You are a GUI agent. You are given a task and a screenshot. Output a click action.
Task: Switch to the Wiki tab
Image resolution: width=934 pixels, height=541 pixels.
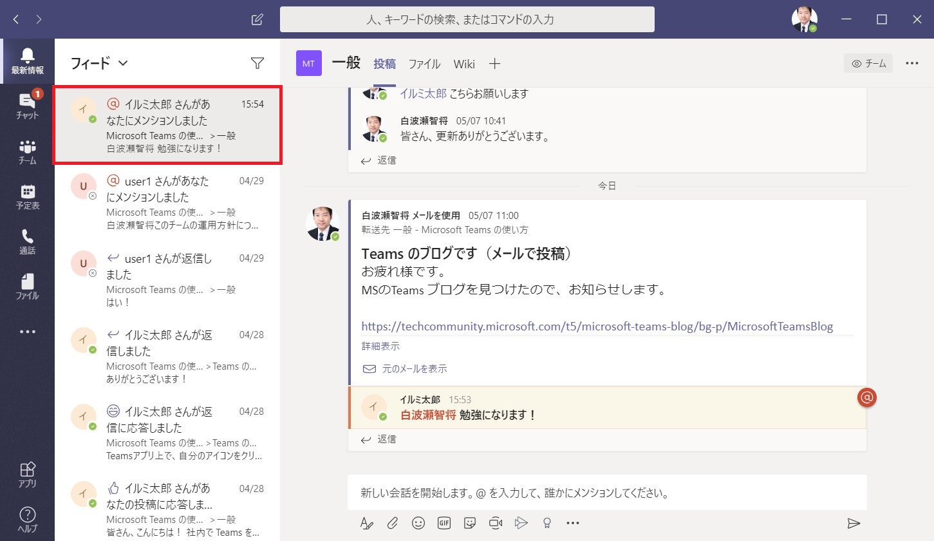click(x=464, y=64)
